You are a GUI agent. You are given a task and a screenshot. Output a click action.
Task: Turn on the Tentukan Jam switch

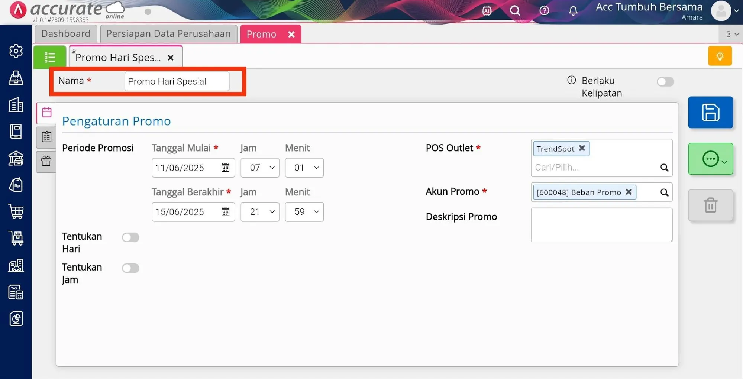pos(130,268)
